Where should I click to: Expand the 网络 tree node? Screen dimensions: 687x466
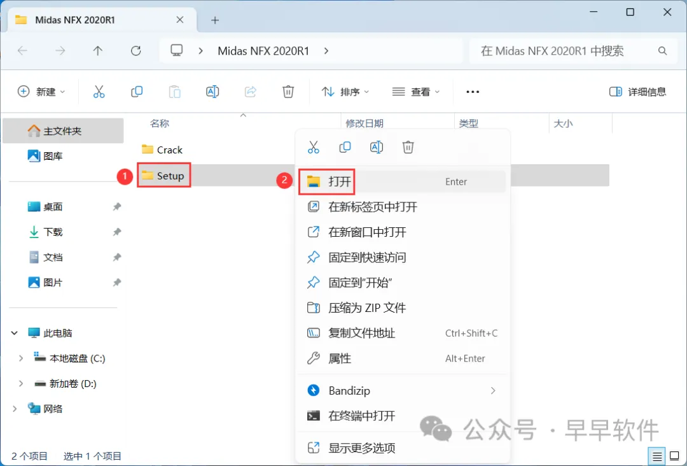point(15,409)
